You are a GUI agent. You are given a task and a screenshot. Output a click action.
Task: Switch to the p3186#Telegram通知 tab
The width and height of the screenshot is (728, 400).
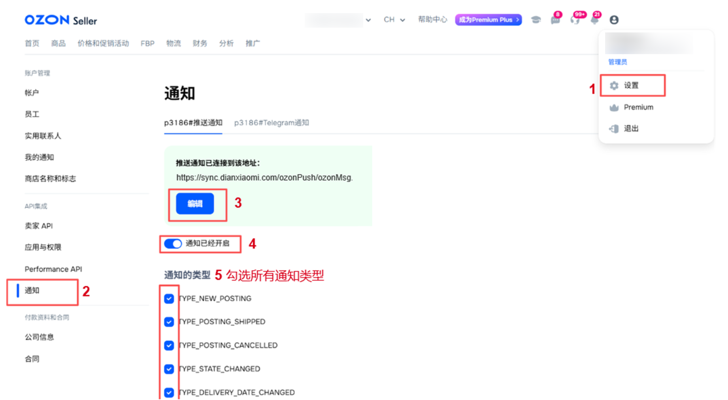point(272,123)
